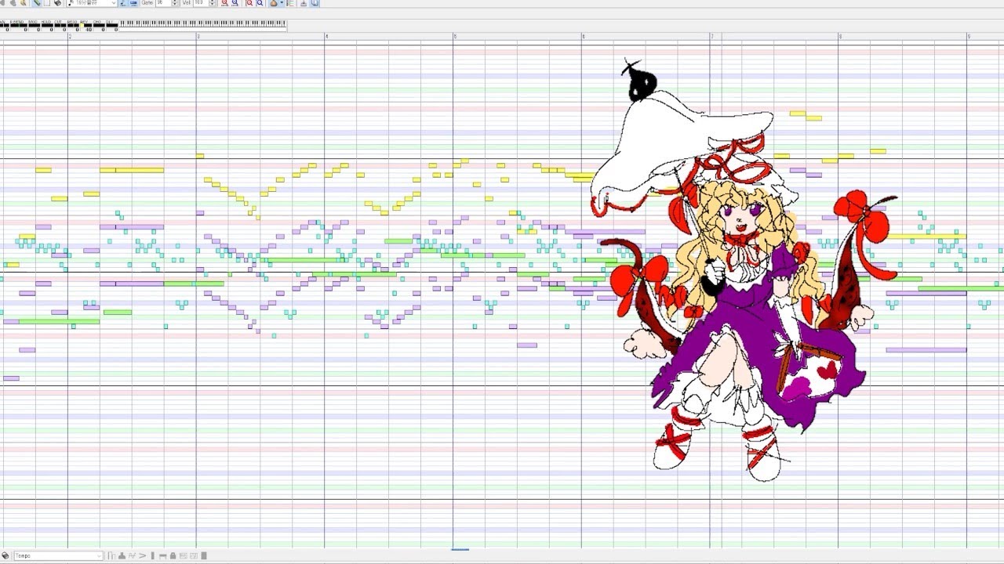The height and width of the screenshot is (564, 1004).
Task: Click the note input mode pencil icon
Action: 123,3
